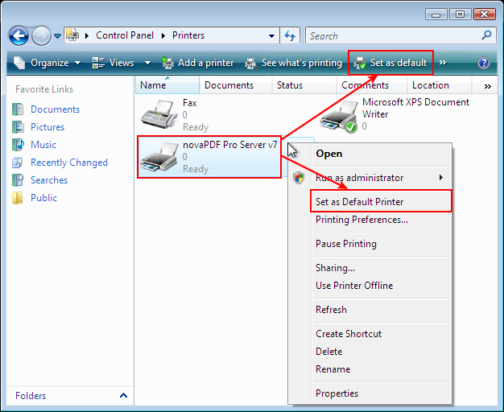The image size is (504, 412).
Task: Show more toolbar commands chevron
Action: (443, 62)
